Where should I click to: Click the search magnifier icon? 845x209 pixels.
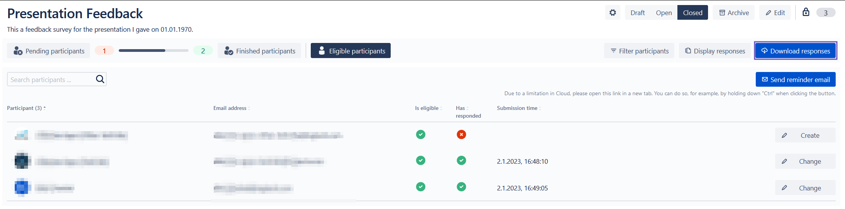click(x=100, y=79)
